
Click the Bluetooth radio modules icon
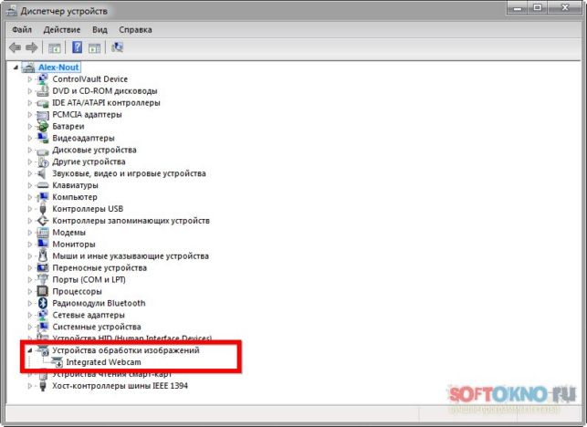[x=43, y=303]
